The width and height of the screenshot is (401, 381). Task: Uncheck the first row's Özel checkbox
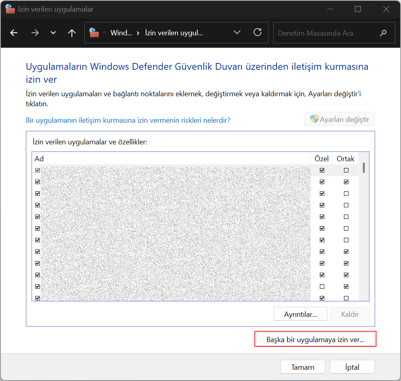click(322, 170)
